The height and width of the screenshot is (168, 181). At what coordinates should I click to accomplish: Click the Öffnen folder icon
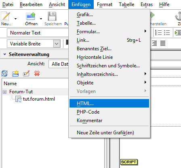[x=31, y=16]
